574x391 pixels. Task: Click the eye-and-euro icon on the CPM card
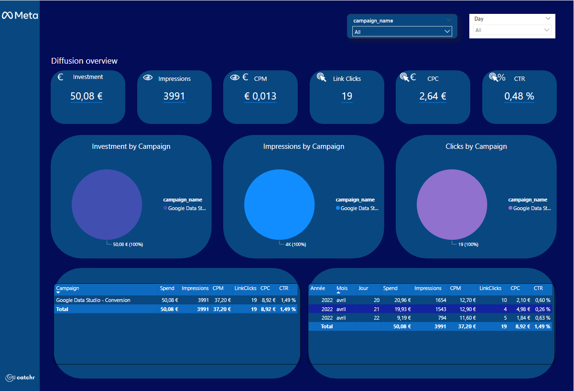click(238, 77)
